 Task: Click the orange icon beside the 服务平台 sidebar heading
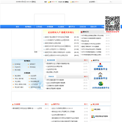pyautogui.click(x=92, y=61)
